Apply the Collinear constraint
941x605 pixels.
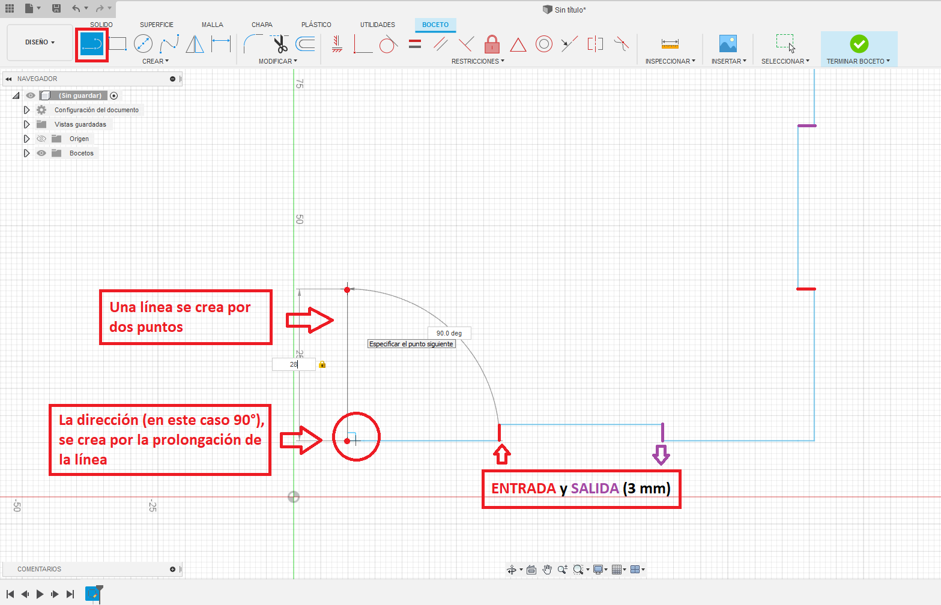[569, 44]
